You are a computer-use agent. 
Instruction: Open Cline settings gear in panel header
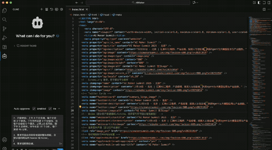(61, 9)
